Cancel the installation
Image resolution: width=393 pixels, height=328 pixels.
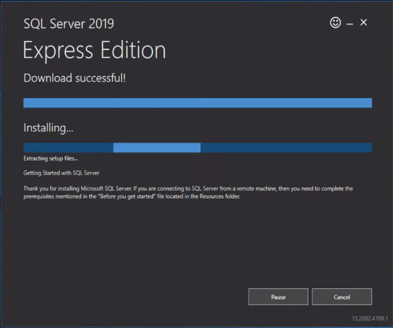[x=342, y=296]
